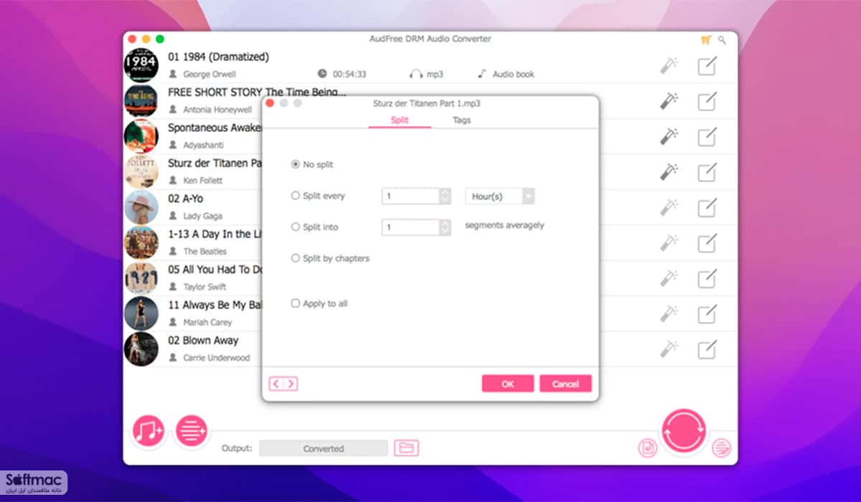Screen dimensions: 861x502
Task: Click edit icon for 01 1984 (Dramatized)
Action: tap(707, 66)
